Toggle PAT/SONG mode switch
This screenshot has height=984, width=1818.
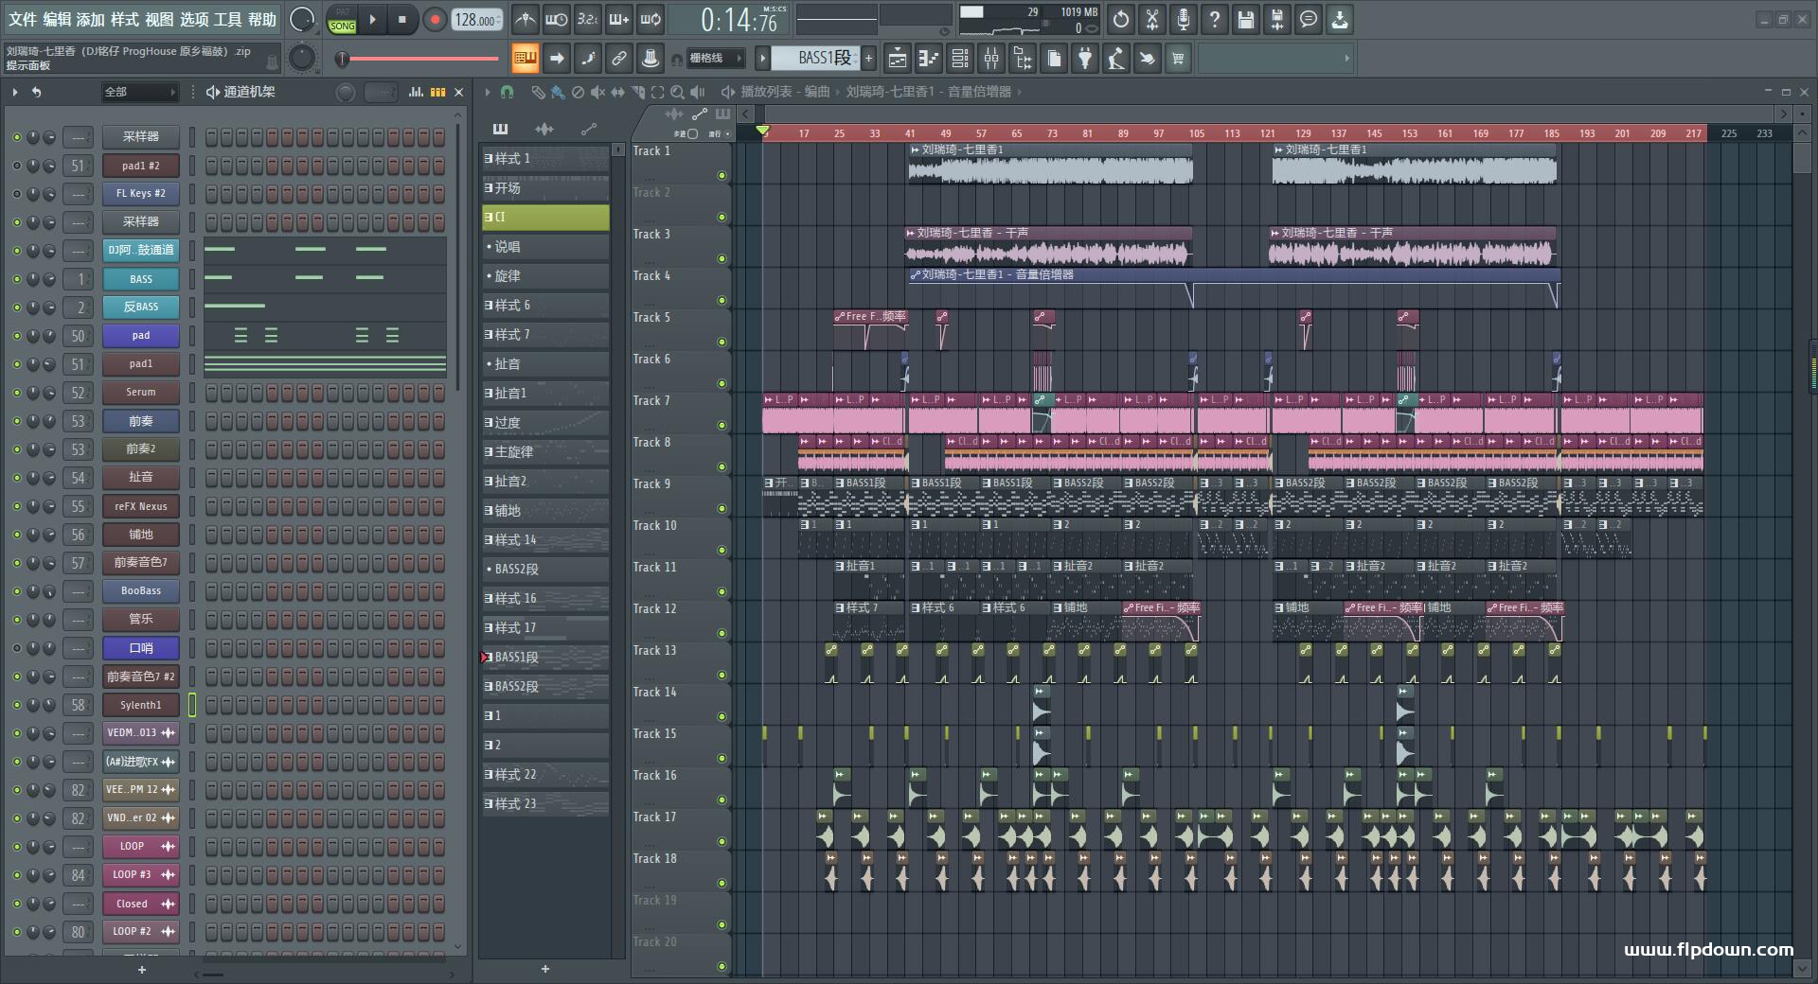coord(342,20)
